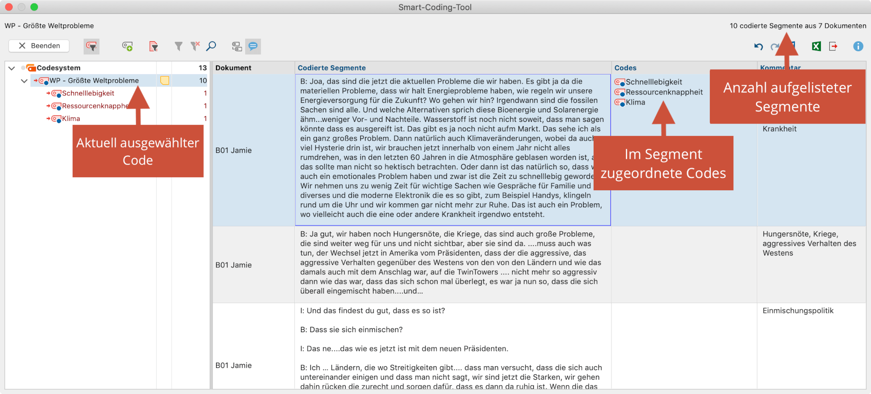Undo the last action
Image resolution: width=871 pixels, height=394 pixels.
click(x=759, y=46)
